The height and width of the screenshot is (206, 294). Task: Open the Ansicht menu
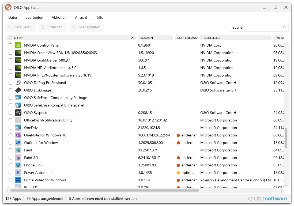pyautogui.click(x=81, y=17)
